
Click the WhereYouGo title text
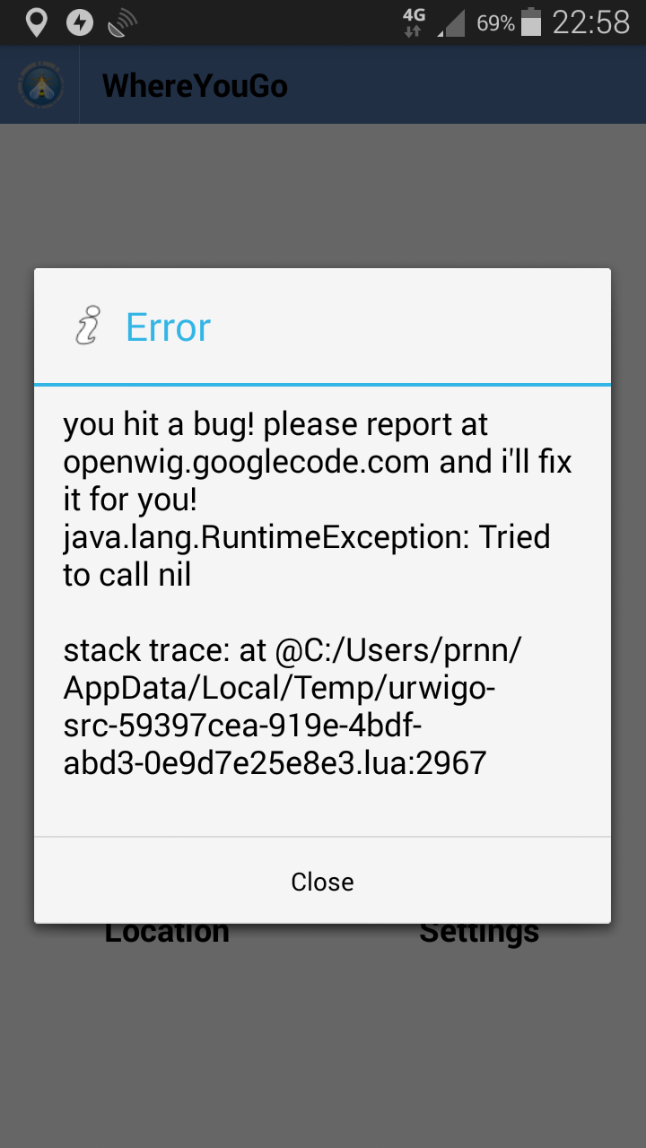[195, 86]
